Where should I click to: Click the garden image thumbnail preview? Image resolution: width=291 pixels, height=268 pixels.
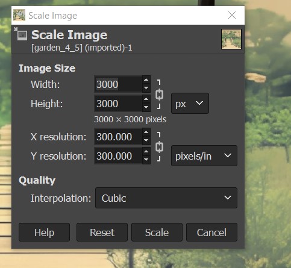pyautogui.click(x=231, y=39)
